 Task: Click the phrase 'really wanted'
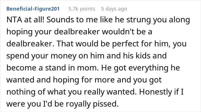click(110, 92)
